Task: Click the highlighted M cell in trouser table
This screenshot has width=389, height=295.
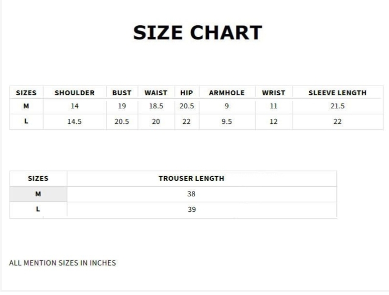Action: coord(38,194)
